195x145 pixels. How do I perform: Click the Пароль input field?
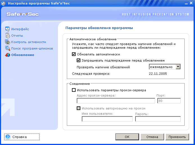coord(158,119)
